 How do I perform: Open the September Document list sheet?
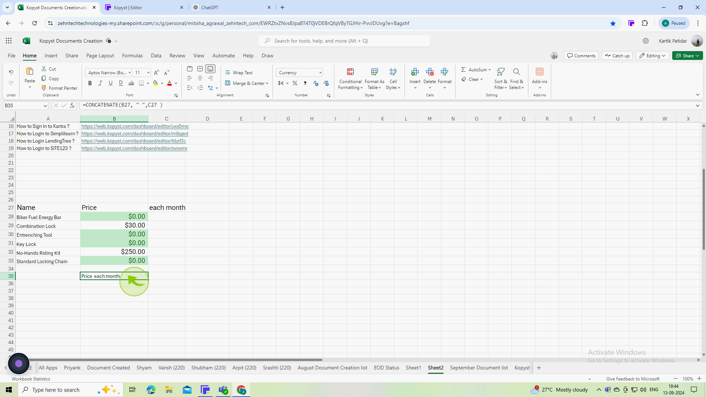[479, 368]
